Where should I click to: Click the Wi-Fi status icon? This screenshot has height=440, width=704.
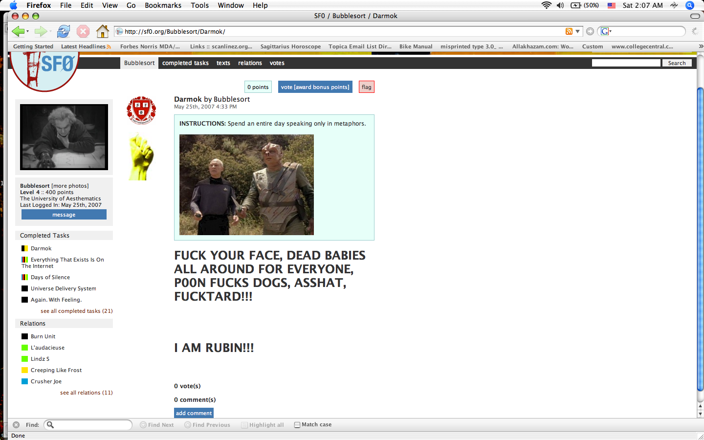coord(546,5)
